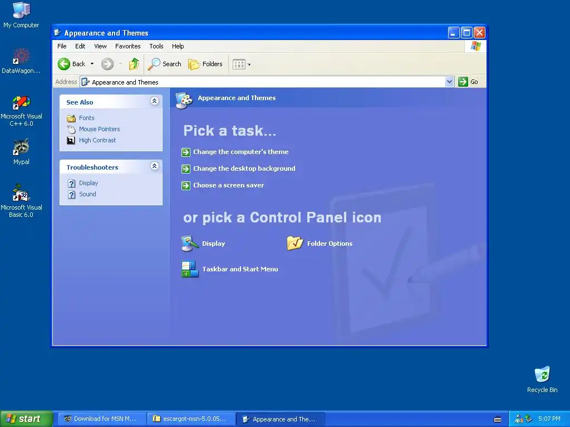570x427 pixels.
Task: Click the Mouse Pointers icon
Action: 71,129
